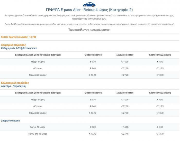Click the "4-5 ώρες" row in winter table
The width and height of the screenshot is (180, 141).
click(x=38, y=68)
